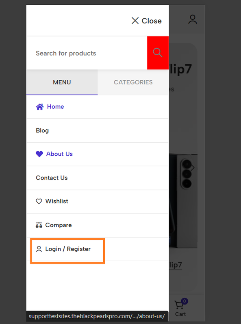Open the shopping cart icon
Image resolution: width=241 pixels, height=324 pixels.
(179, 305)
